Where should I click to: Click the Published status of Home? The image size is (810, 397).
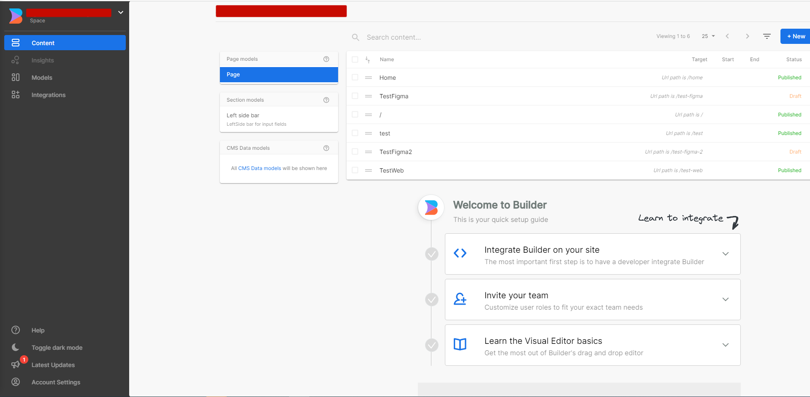point(789,78)
